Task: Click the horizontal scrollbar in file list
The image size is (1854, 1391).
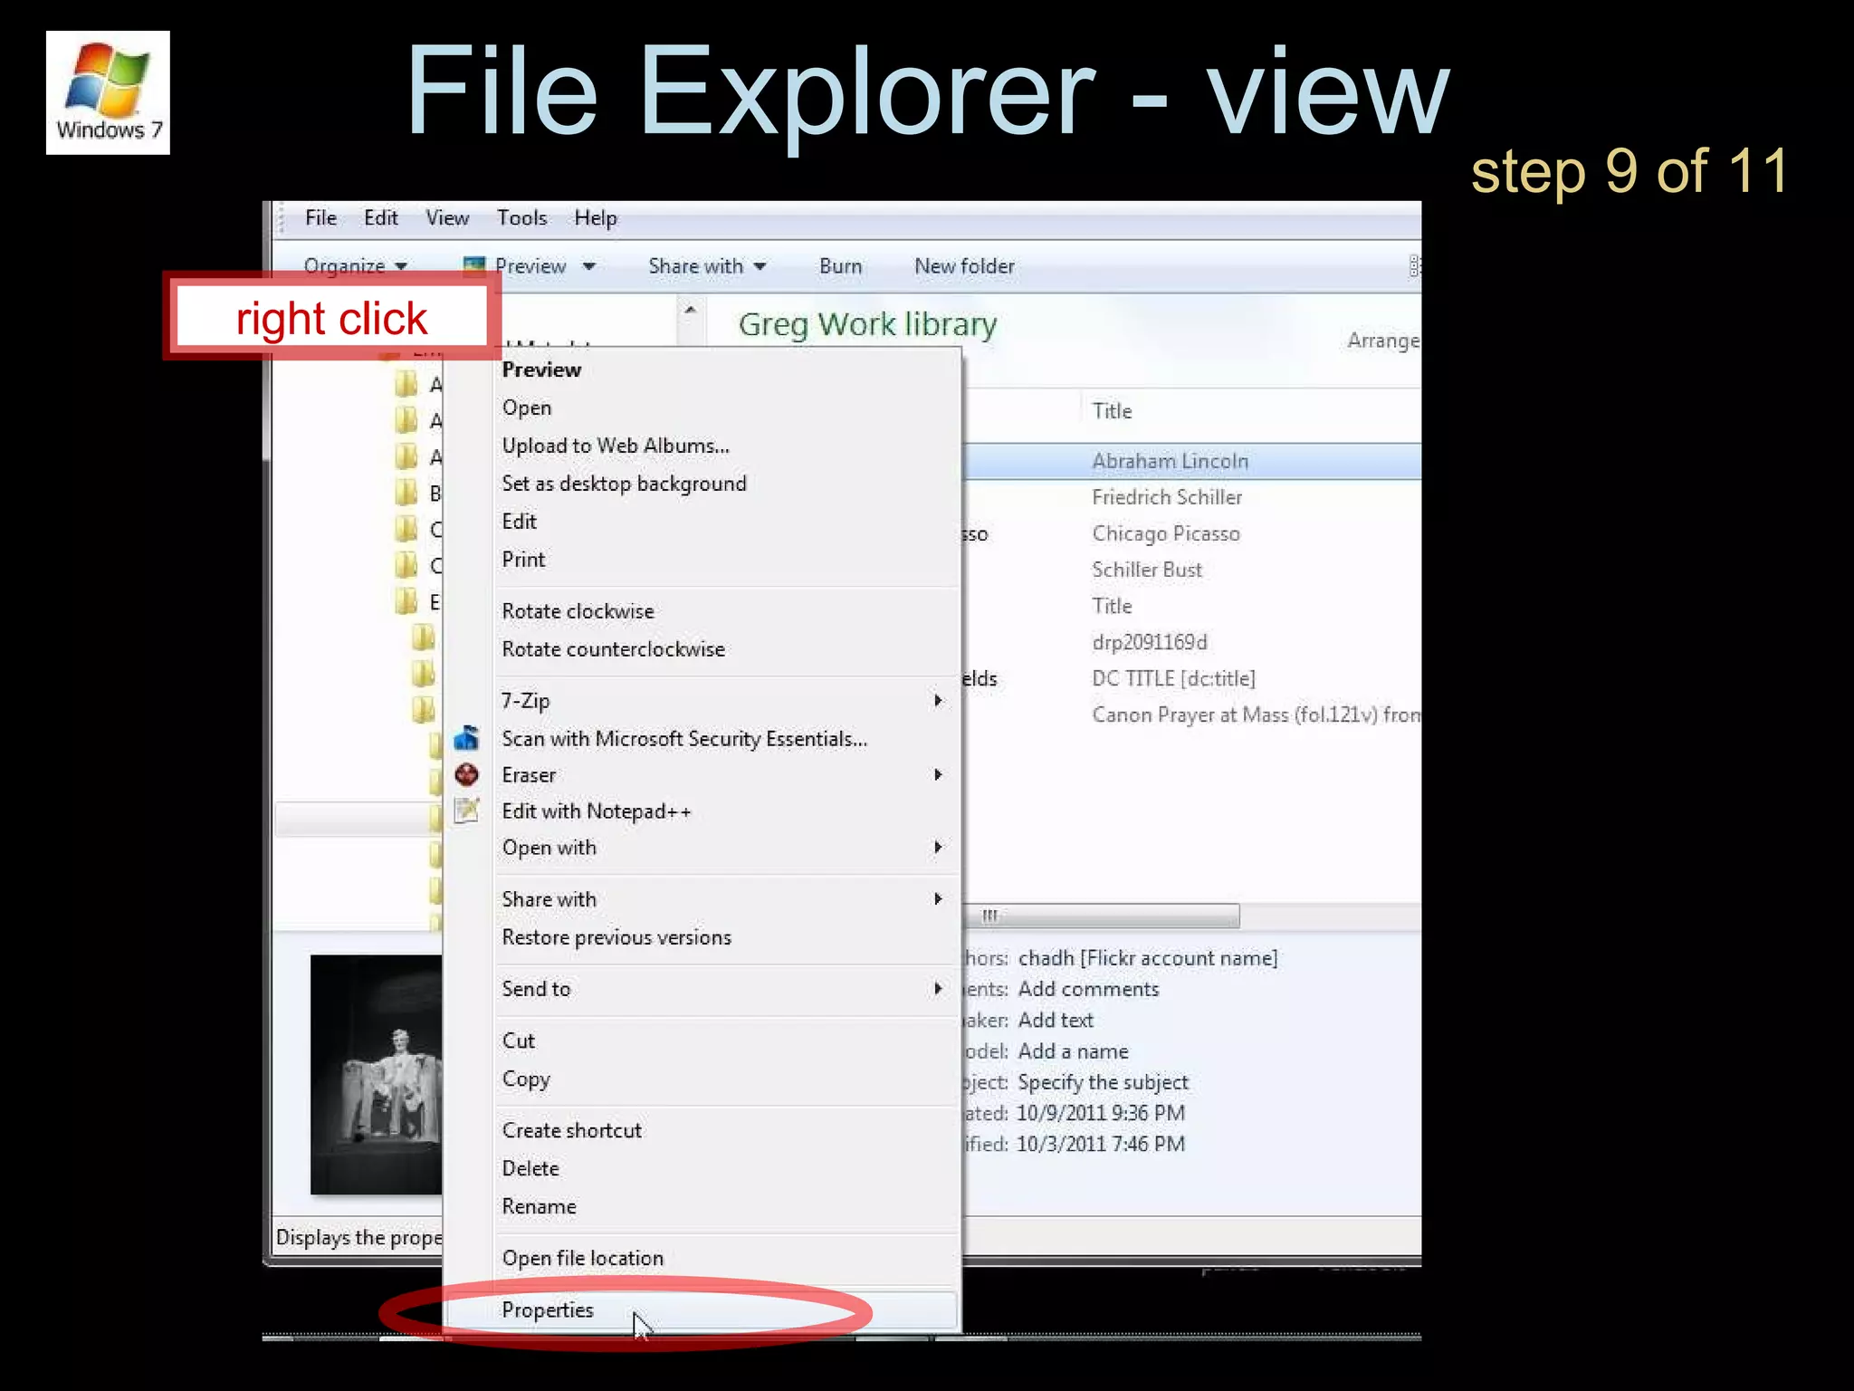Action: (x=1101, y=916)
